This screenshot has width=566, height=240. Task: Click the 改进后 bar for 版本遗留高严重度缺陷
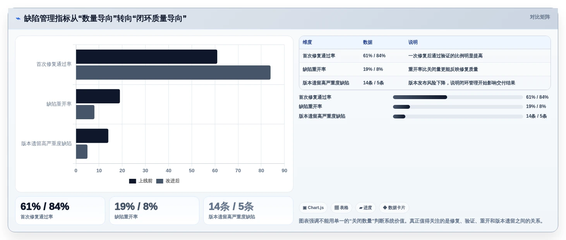(x=82, y=152)
